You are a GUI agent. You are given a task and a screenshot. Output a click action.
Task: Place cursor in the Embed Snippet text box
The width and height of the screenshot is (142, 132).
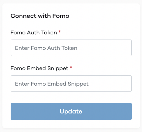(71, 84)
